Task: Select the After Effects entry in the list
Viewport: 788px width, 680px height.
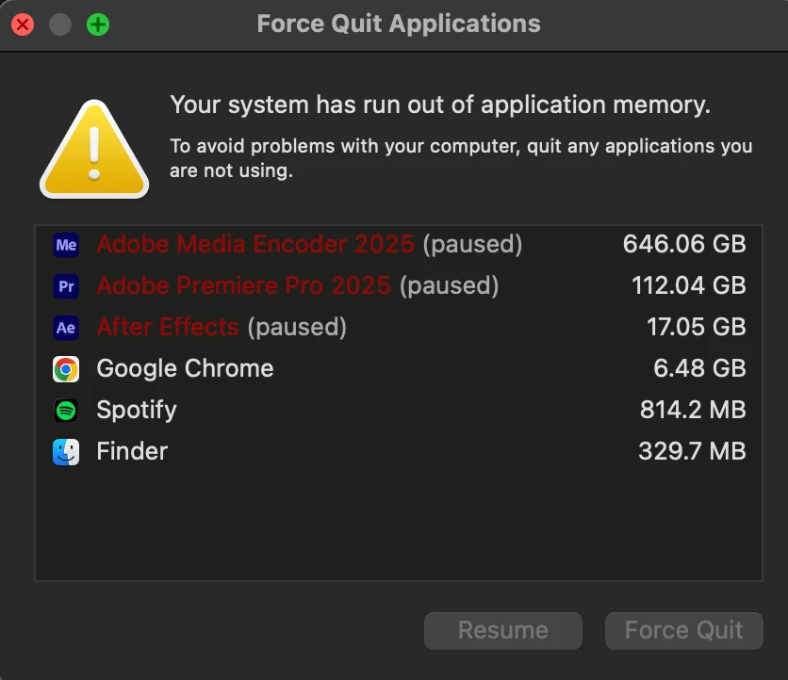Action: point(168,327)
